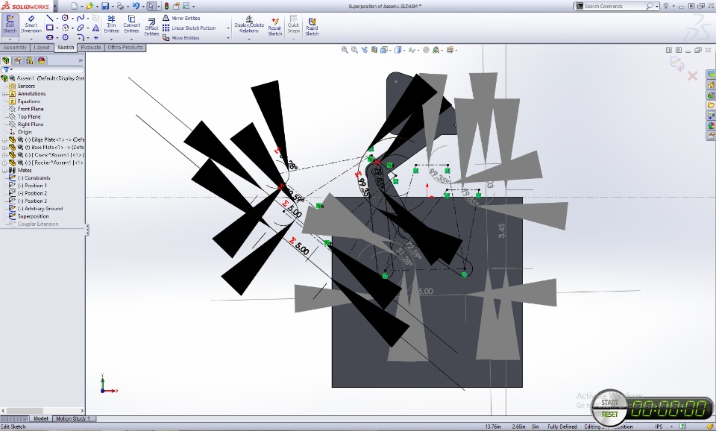Switch to the ConfigurationManager tab
The image size is (716, 431).
coord(30,60)
